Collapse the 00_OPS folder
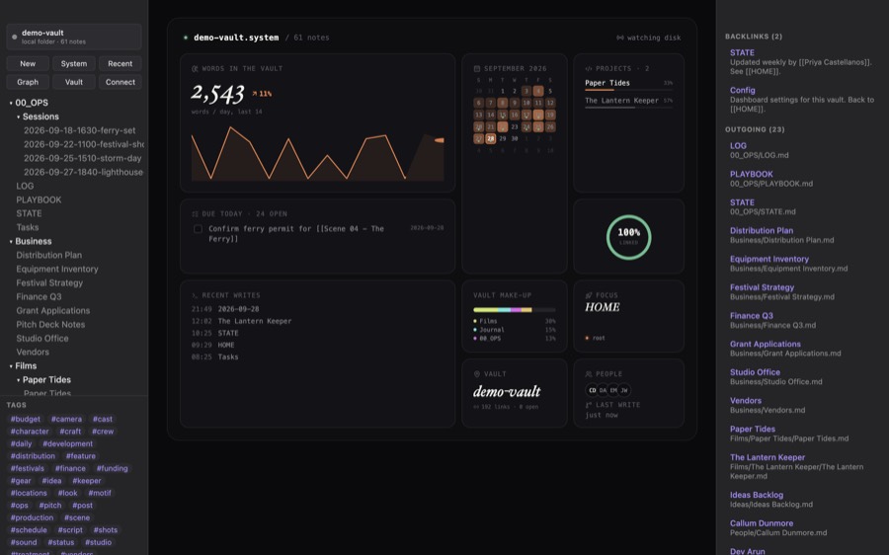Viewport: 889px width, 555px height. (11, 103)
